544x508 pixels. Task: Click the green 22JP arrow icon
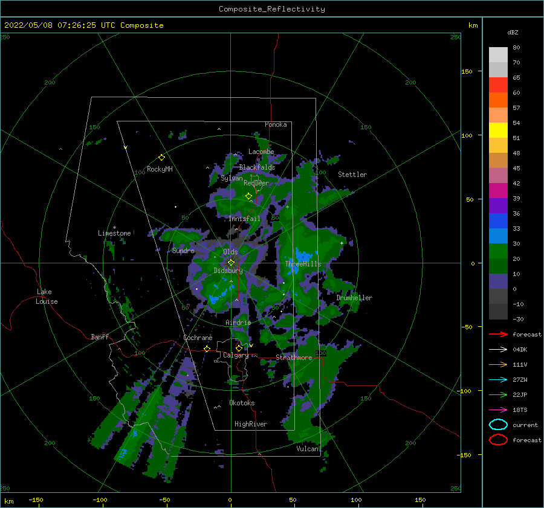498,394
